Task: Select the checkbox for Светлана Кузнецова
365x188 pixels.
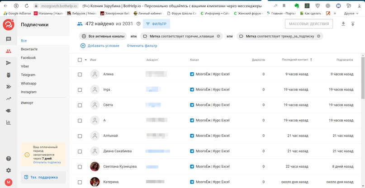Action: click(x=80, y=167)
